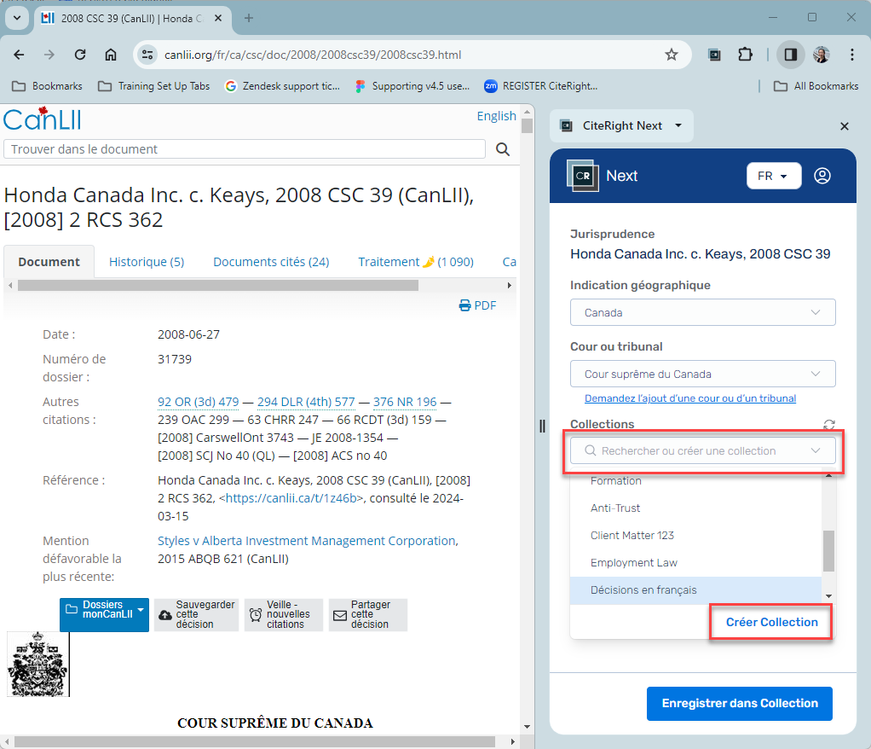Screen dimensions: 871x749
Task: Click the tab strip right scroll arrow
Action: pyautogui.click(x=510, y=285)
